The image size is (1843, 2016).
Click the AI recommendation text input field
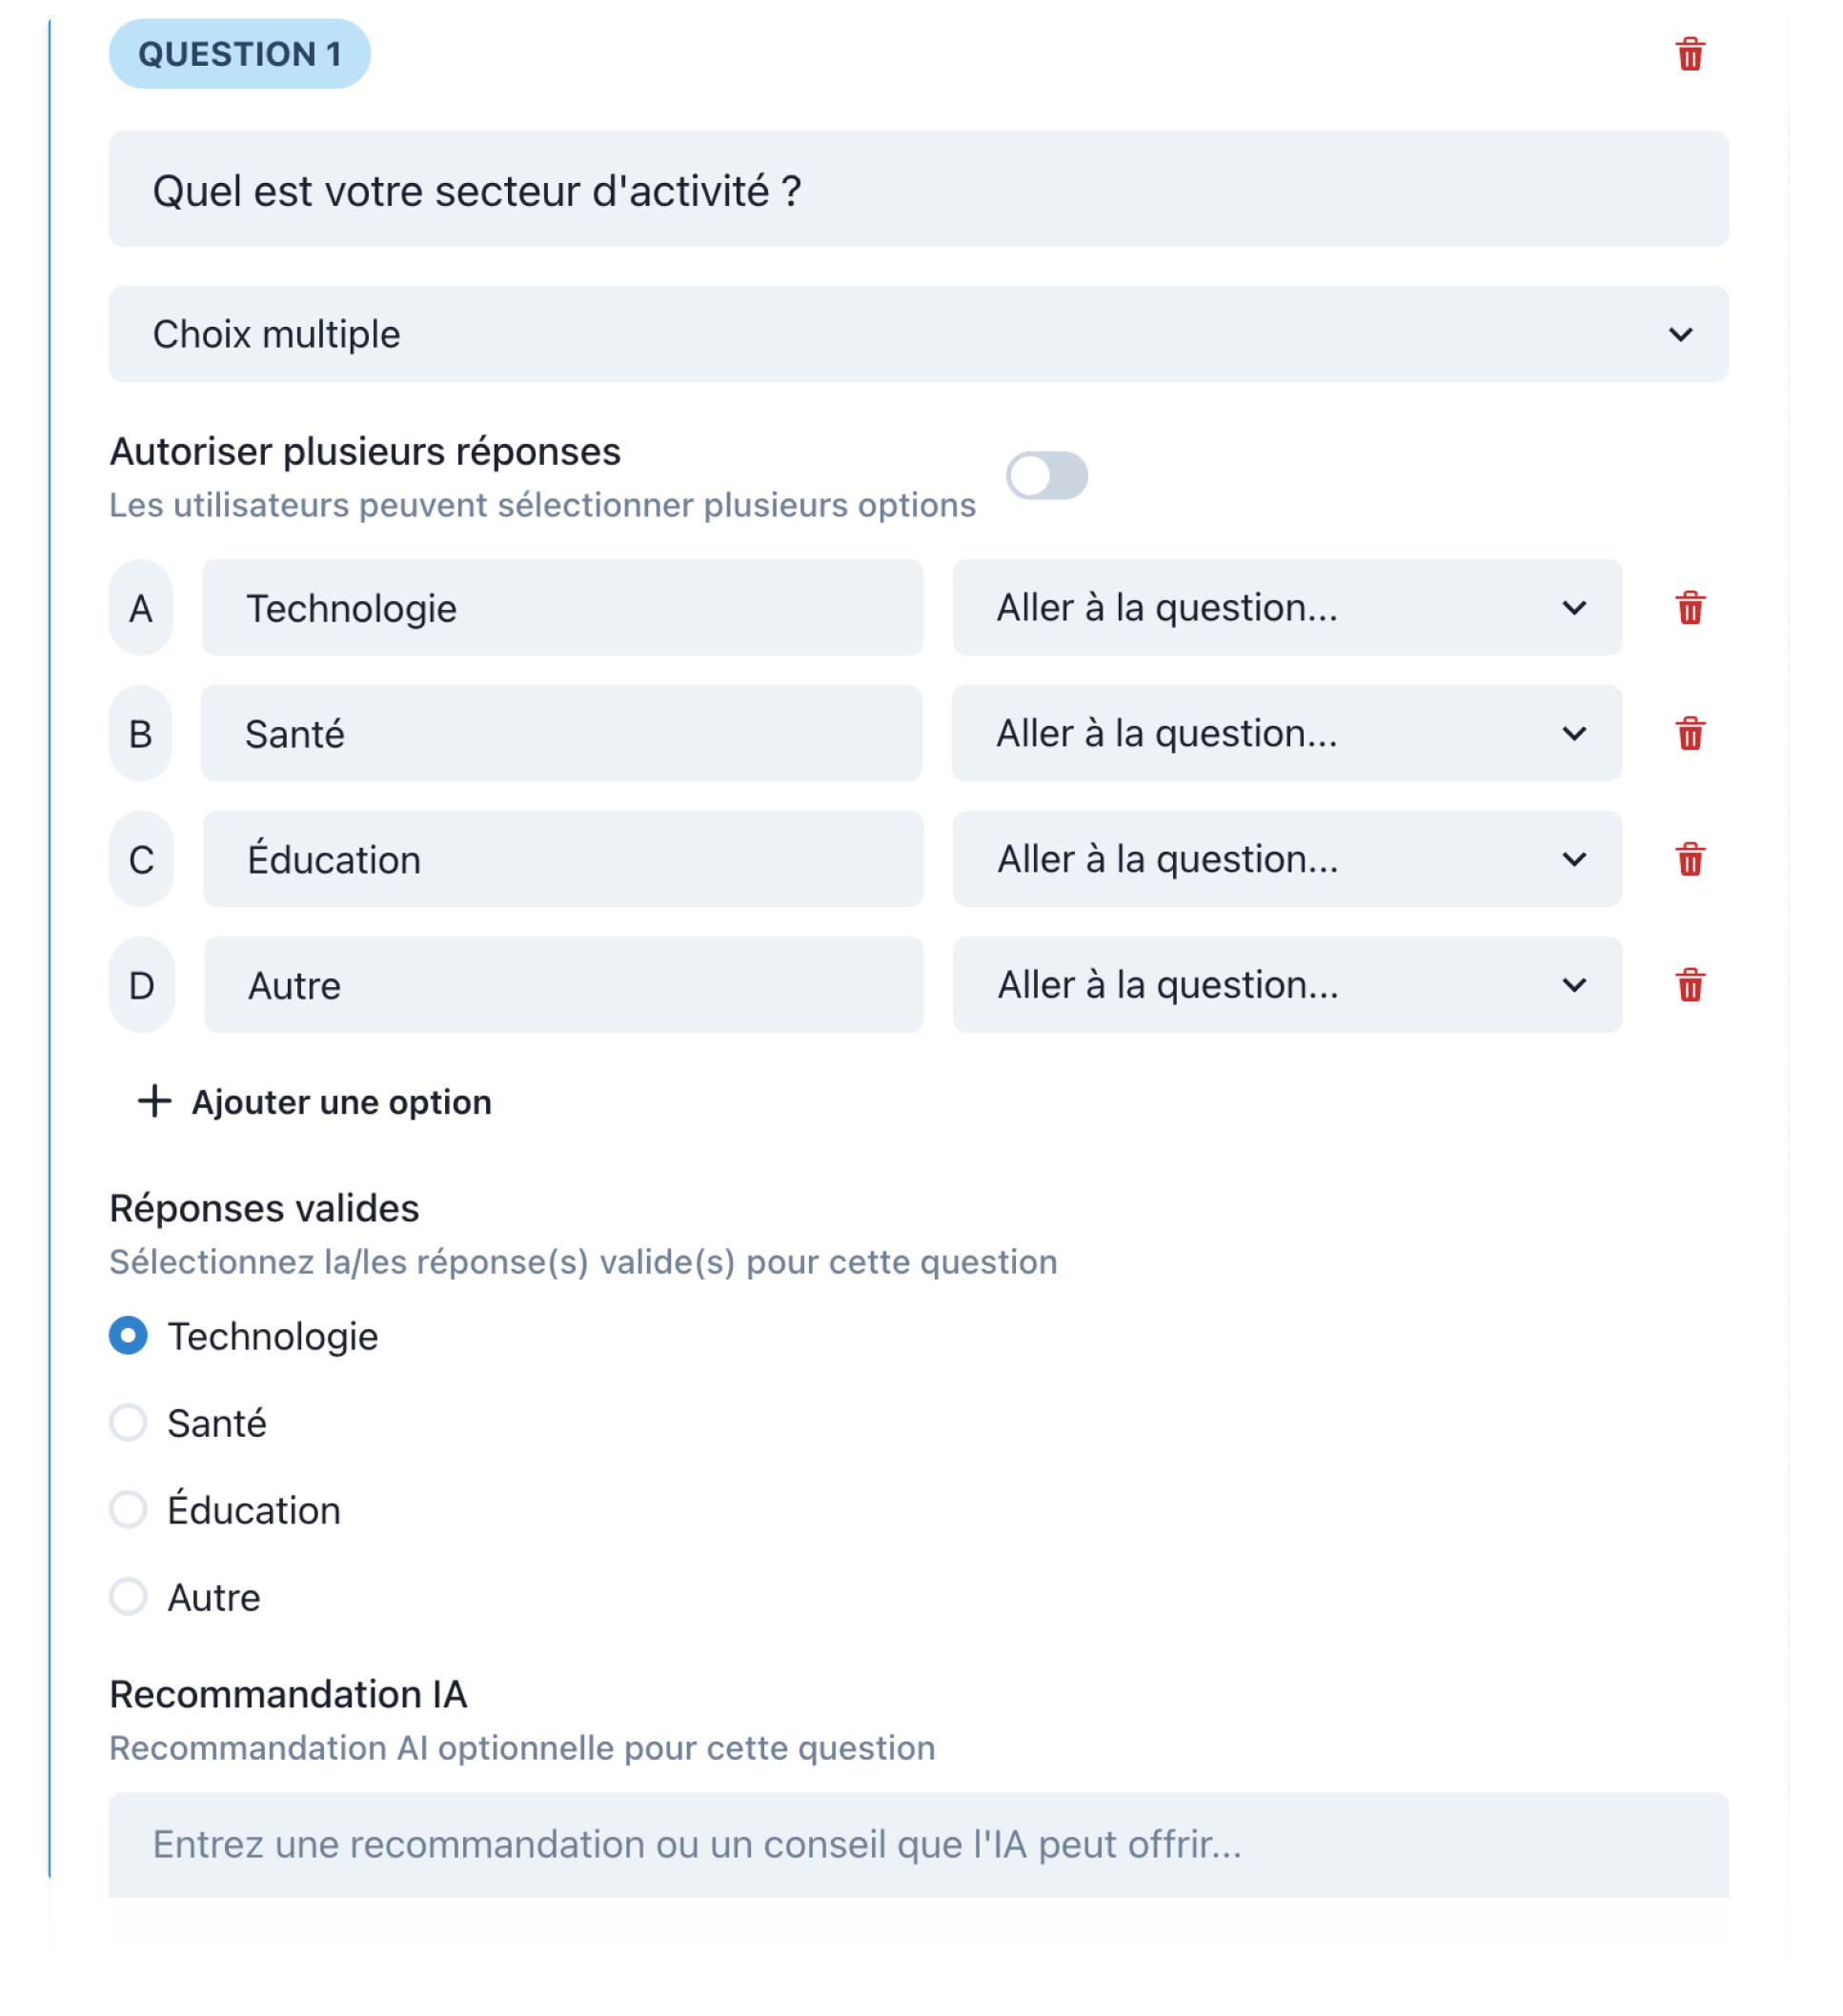click(x=918, y=1845)
